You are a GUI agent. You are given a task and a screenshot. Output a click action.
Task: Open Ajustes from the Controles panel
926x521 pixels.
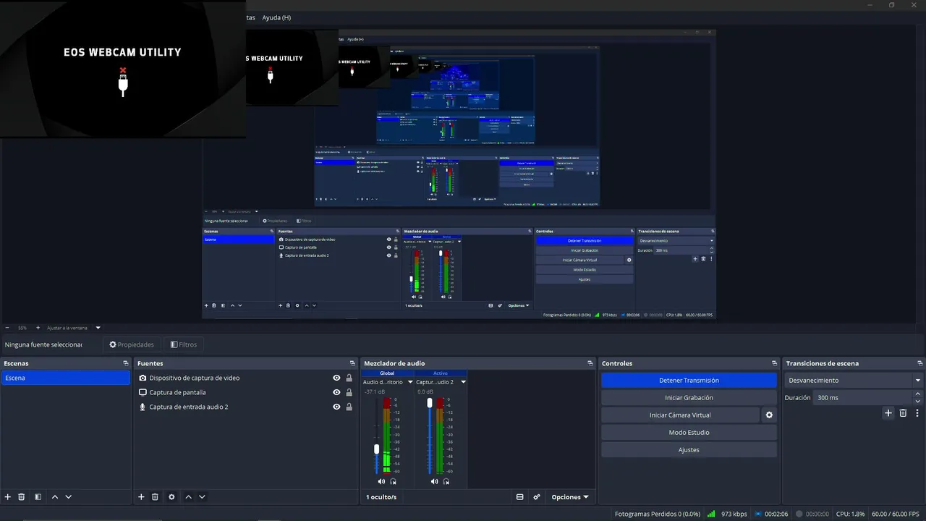tap(689, 450)
